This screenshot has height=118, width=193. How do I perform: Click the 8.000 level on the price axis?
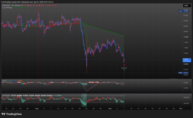(186, 64)
